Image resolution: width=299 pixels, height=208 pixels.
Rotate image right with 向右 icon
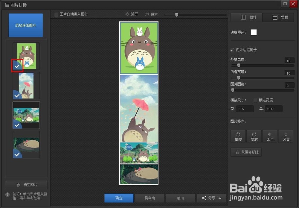[254, 136]
